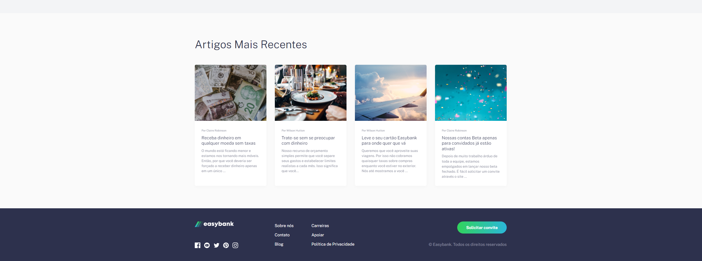Click the easybank logo in the footer

pos(214,224)
